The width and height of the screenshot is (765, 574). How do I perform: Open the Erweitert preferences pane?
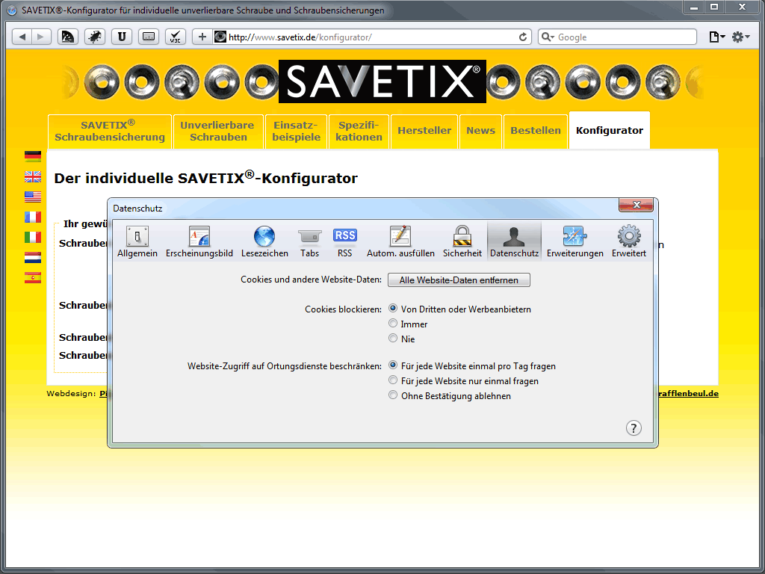(x=629, y=241)
